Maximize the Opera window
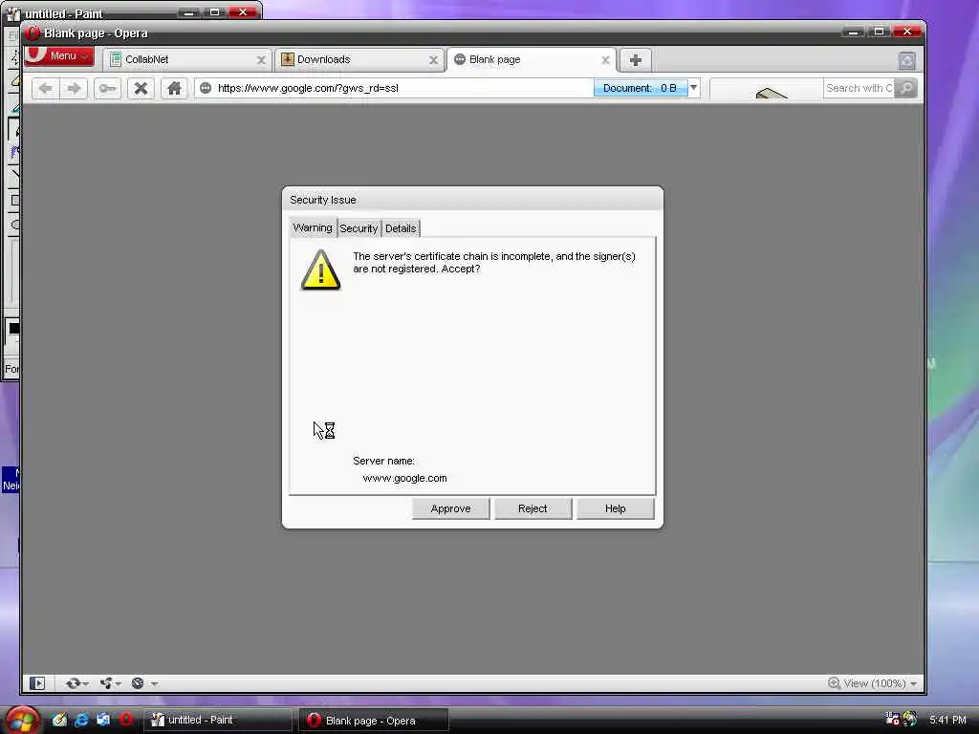Screen dimensions: 979x734 880,32
